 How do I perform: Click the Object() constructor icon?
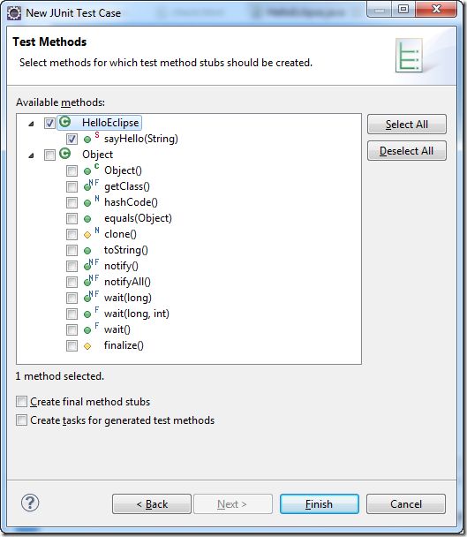pyautogui.click(x=92, y=170)
